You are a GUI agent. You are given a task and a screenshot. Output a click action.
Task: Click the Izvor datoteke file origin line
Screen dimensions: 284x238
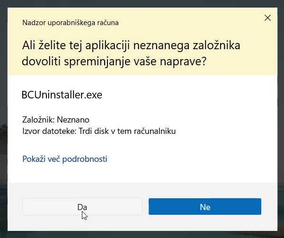coord(99,131)
